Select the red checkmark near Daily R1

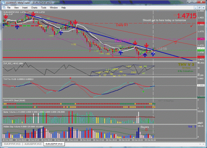(191, 26)
